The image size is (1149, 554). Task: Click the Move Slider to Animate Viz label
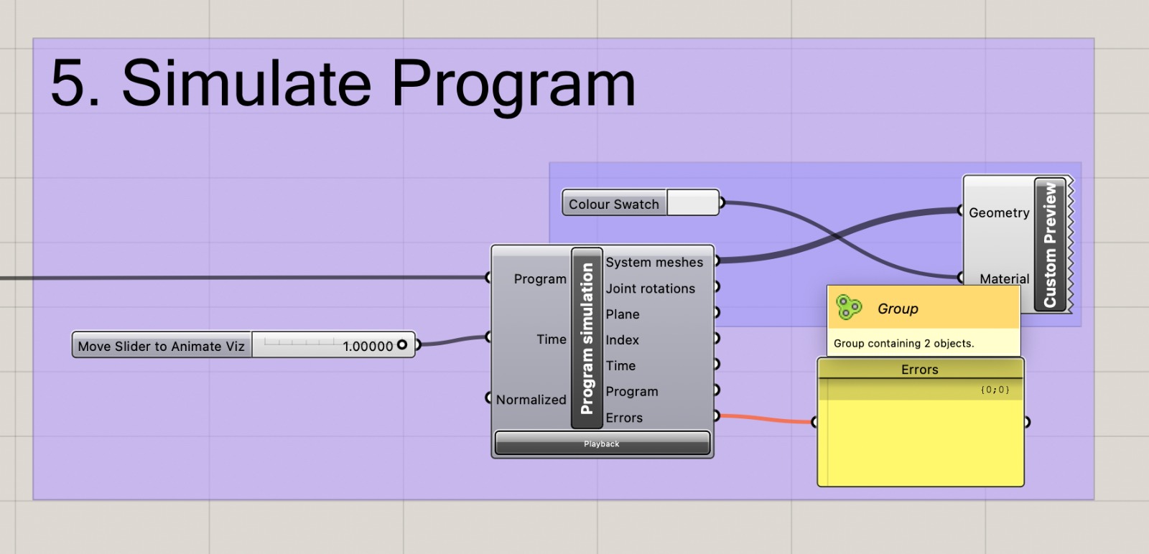pyautogui.click(x=162, y=346)
